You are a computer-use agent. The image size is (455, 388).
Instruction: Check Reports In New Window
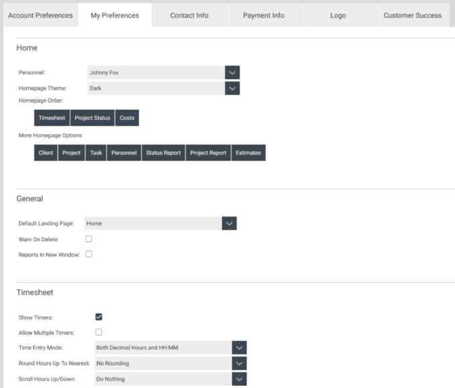88,254
